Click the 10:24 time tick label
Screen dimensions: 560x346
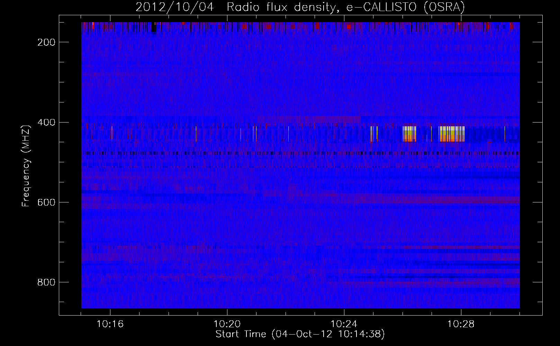click(344, 324)
